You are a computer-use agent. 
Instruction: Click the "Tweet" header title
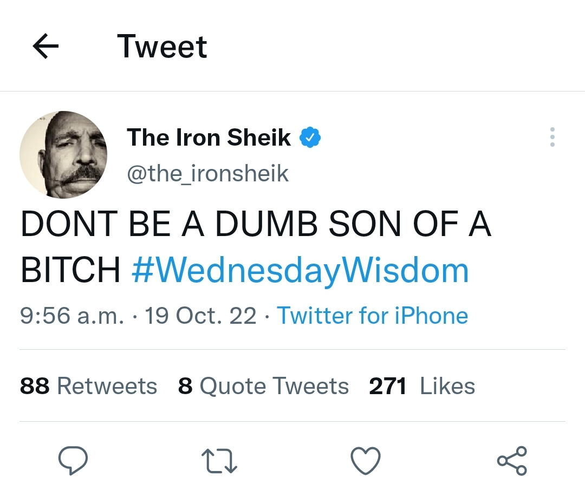162,47
